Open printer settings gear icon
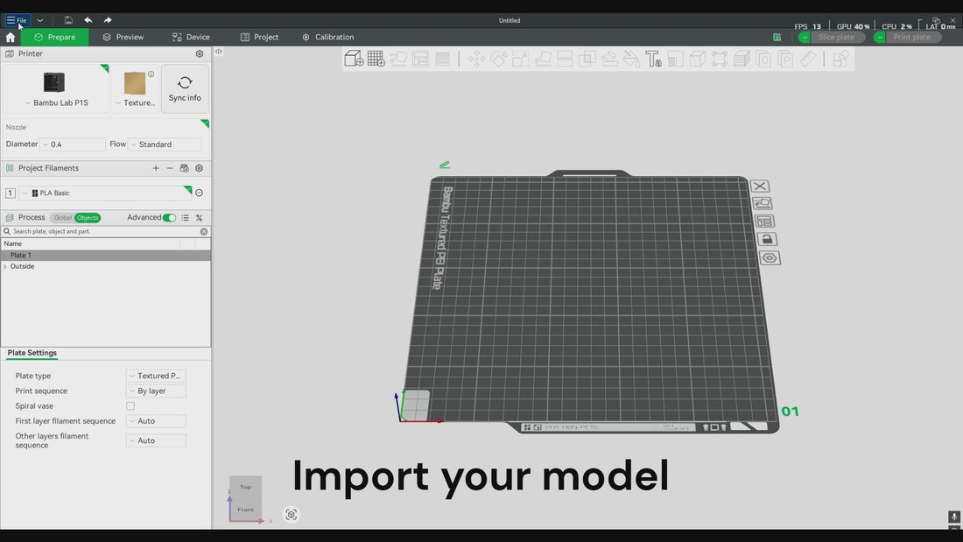The width and height of the screenshot is (963, 542). point(200,54)
